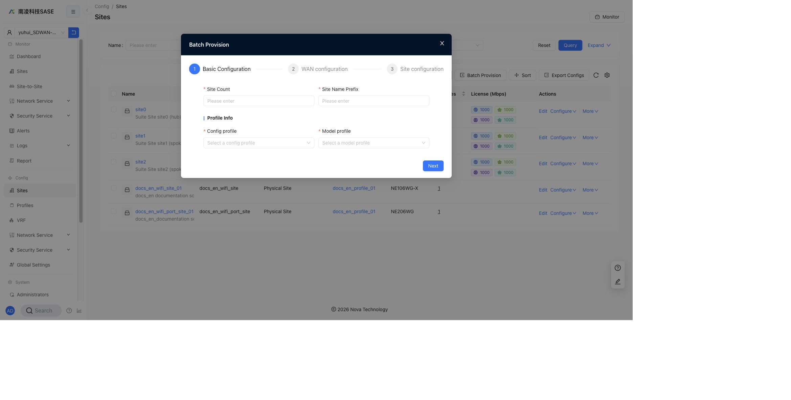
Task: Click the site0 row site-type icon
Action: pos(127,111)
